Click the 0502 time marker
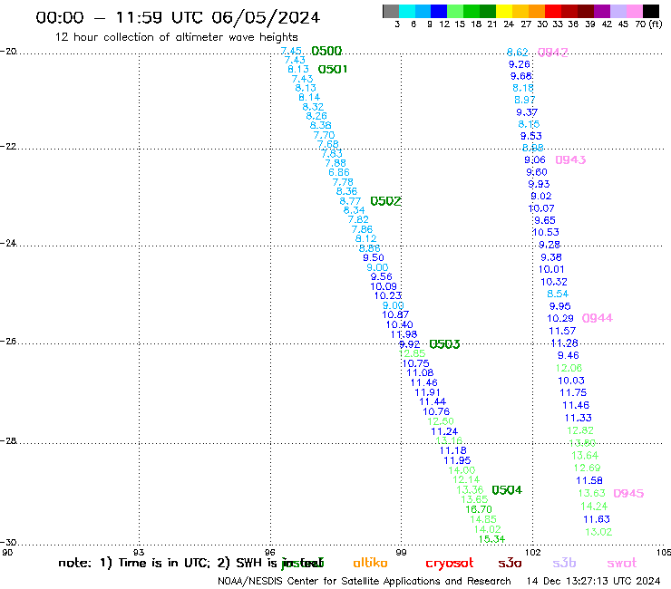This screenshot has width=671, height=589. (x=385, y=201)
